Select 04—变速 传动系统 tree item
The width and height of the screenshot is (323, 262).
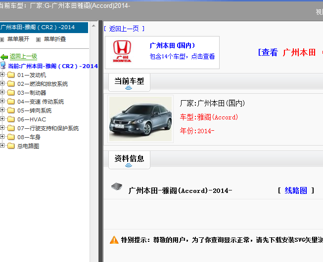41,102
